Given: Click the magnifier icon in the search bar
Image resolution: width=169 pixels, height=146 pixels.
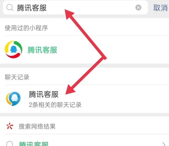Looking at the screenshot, I should tap(10, 8).
